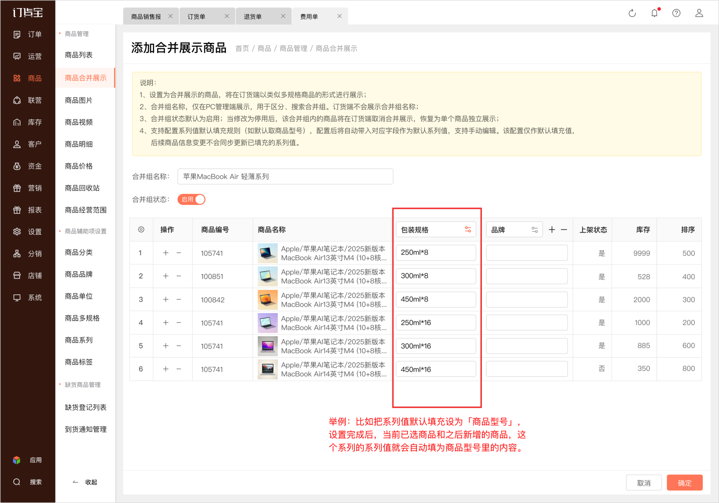Open 商品价格 menu item
This screenshot has height=503, width=719.
(79, 166)
